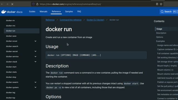
Task: Jump to Mount tmpfs in Contents
Action: [167, 66]
